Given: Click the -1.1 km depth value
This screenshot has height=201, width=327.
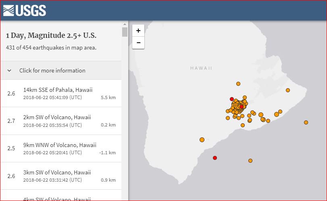Looking at the screenshot, I should pos(107,153).
